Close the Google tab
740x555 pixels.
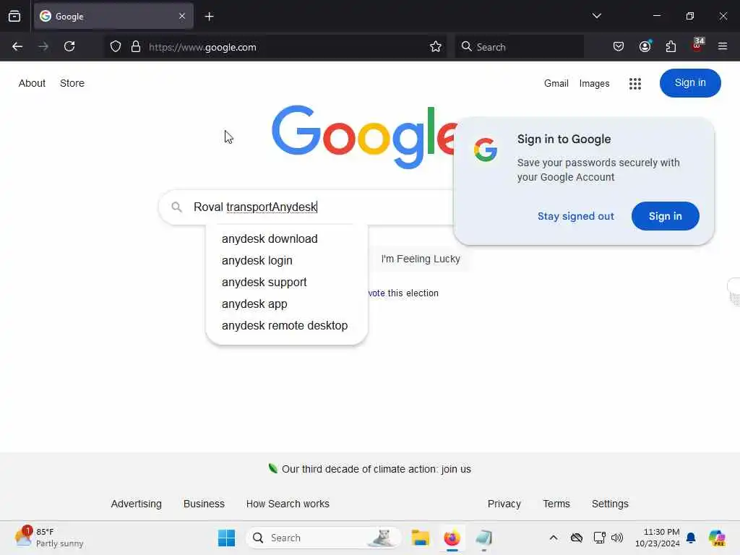[x=182, y=16]
